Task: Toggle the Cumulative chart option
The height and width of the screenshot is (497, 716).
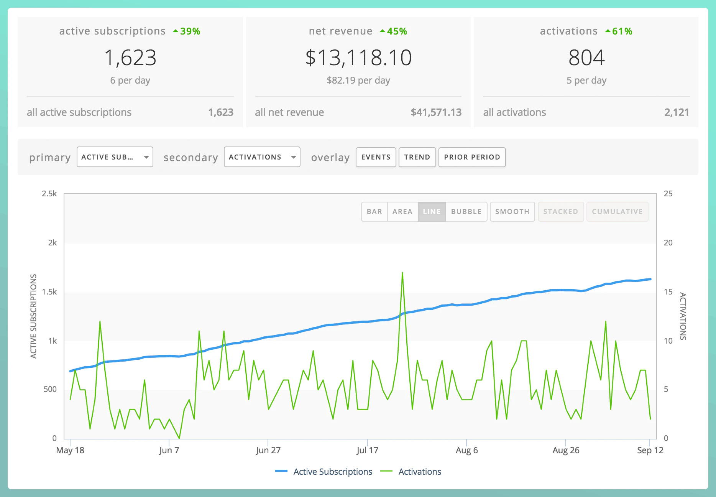Action: (617, 212)
